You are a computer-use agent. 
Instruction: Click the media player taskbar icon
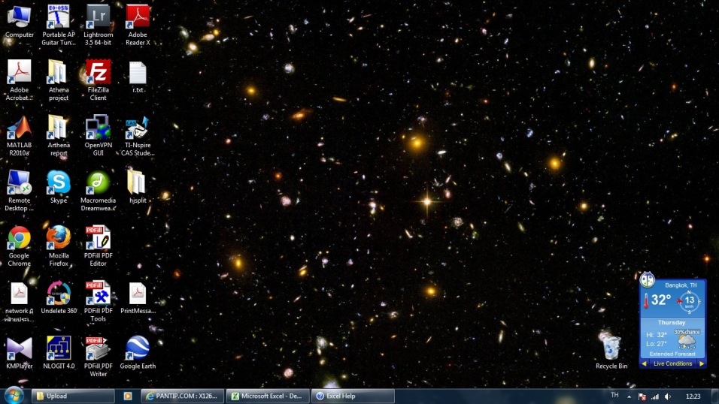[128, 396]
